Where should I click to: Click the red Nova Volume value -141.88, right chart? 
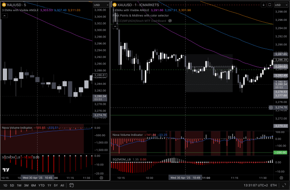[x=150, y=135]
